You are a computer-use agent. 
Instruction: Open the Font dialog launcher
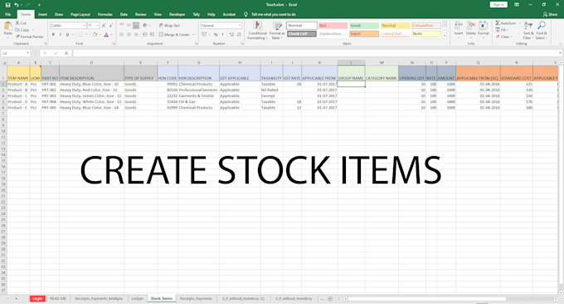coord(114,43)
